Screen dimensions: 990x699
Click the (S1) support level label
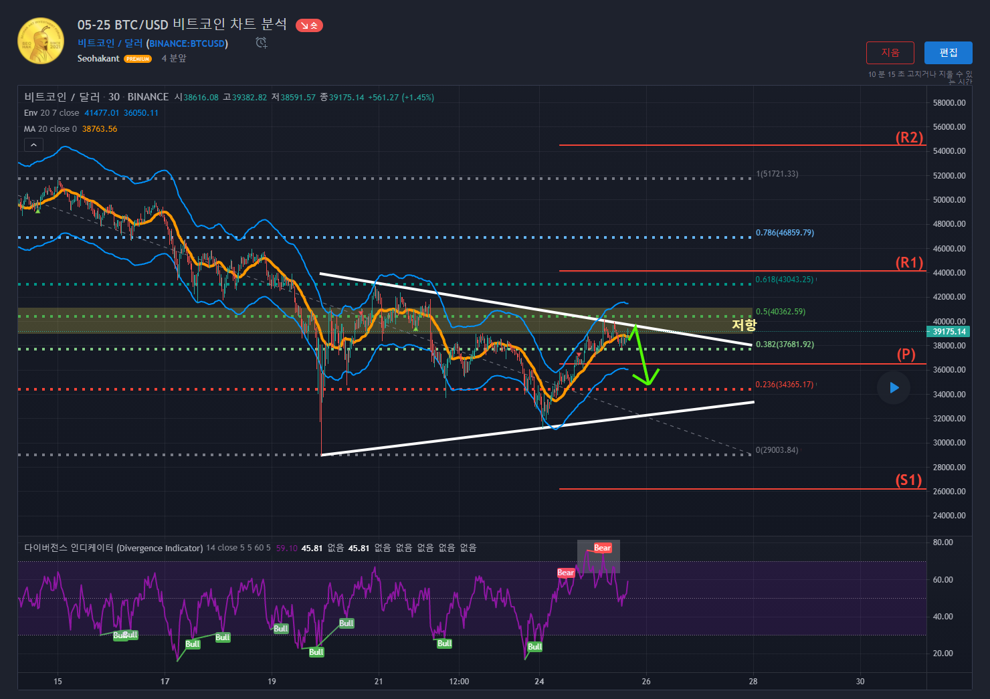click(908, 480)
